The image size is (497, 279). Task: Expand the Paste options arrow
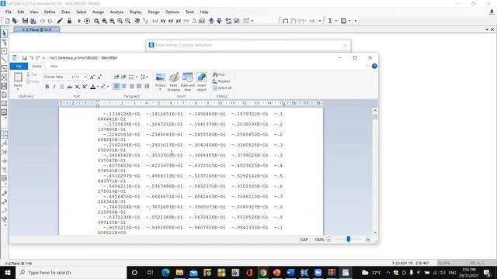(18, 89)
